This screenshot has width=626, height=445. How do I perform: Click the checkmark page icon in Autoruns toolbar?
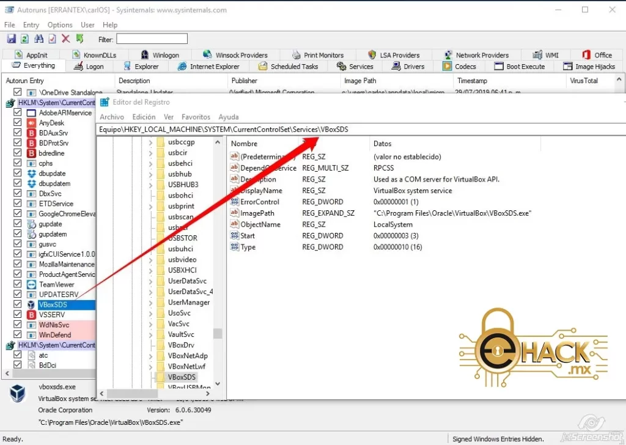(x=53, y=39)
